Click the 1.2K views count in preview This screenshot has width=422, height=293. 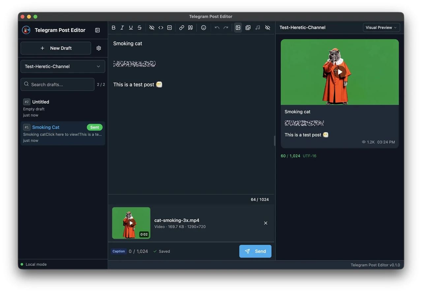click(x=368, y=142)
